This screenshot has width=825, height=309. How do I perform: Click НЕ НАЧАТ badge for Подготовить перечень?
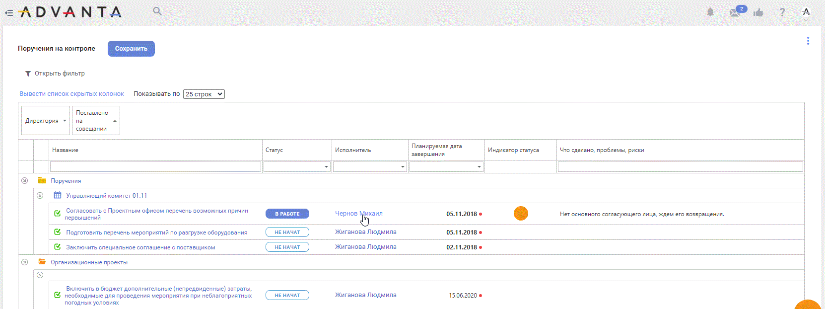click(x=287, y=232)
